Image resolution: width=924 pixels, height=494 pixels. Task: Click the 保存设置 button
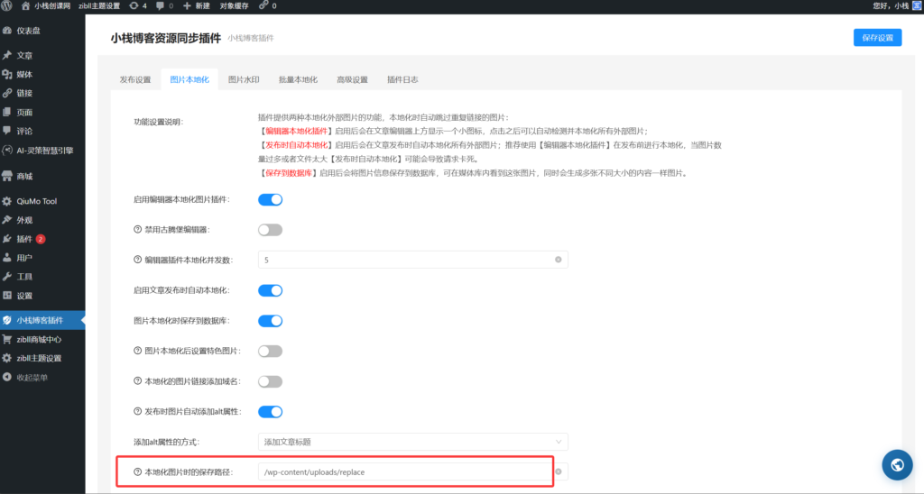pyautogui.click(x=877, y=38)
